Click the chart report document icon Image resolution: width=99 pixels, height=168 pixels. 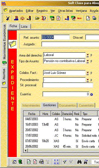tap(88, 18)
